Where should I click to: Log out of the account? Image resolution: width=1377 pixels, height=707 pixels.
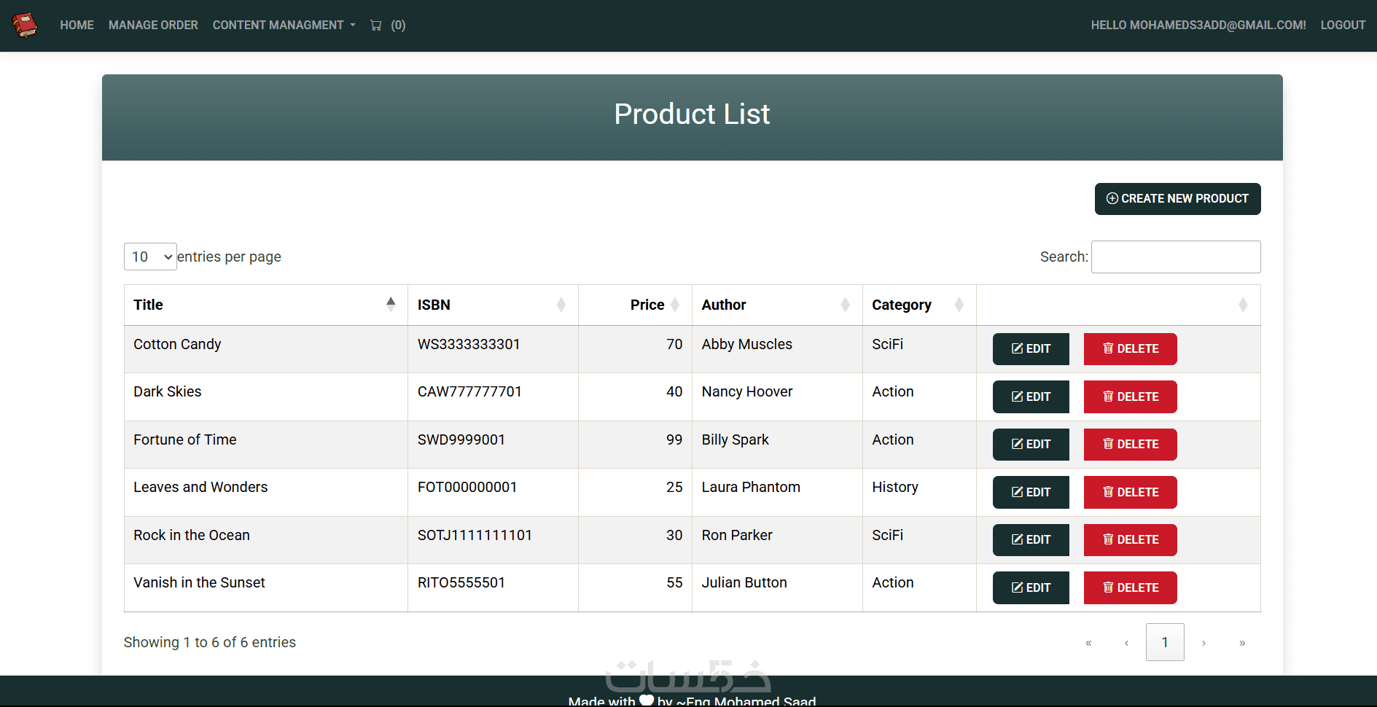(x=1343, y=26)
